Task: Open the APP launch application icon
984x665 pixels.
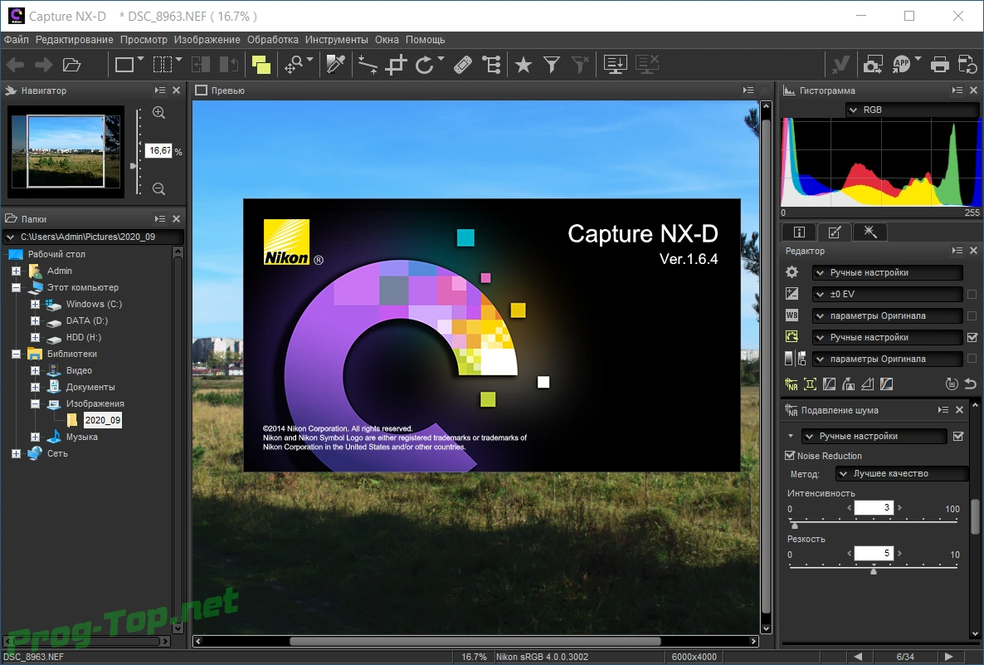Action: (x=902, y=65)
